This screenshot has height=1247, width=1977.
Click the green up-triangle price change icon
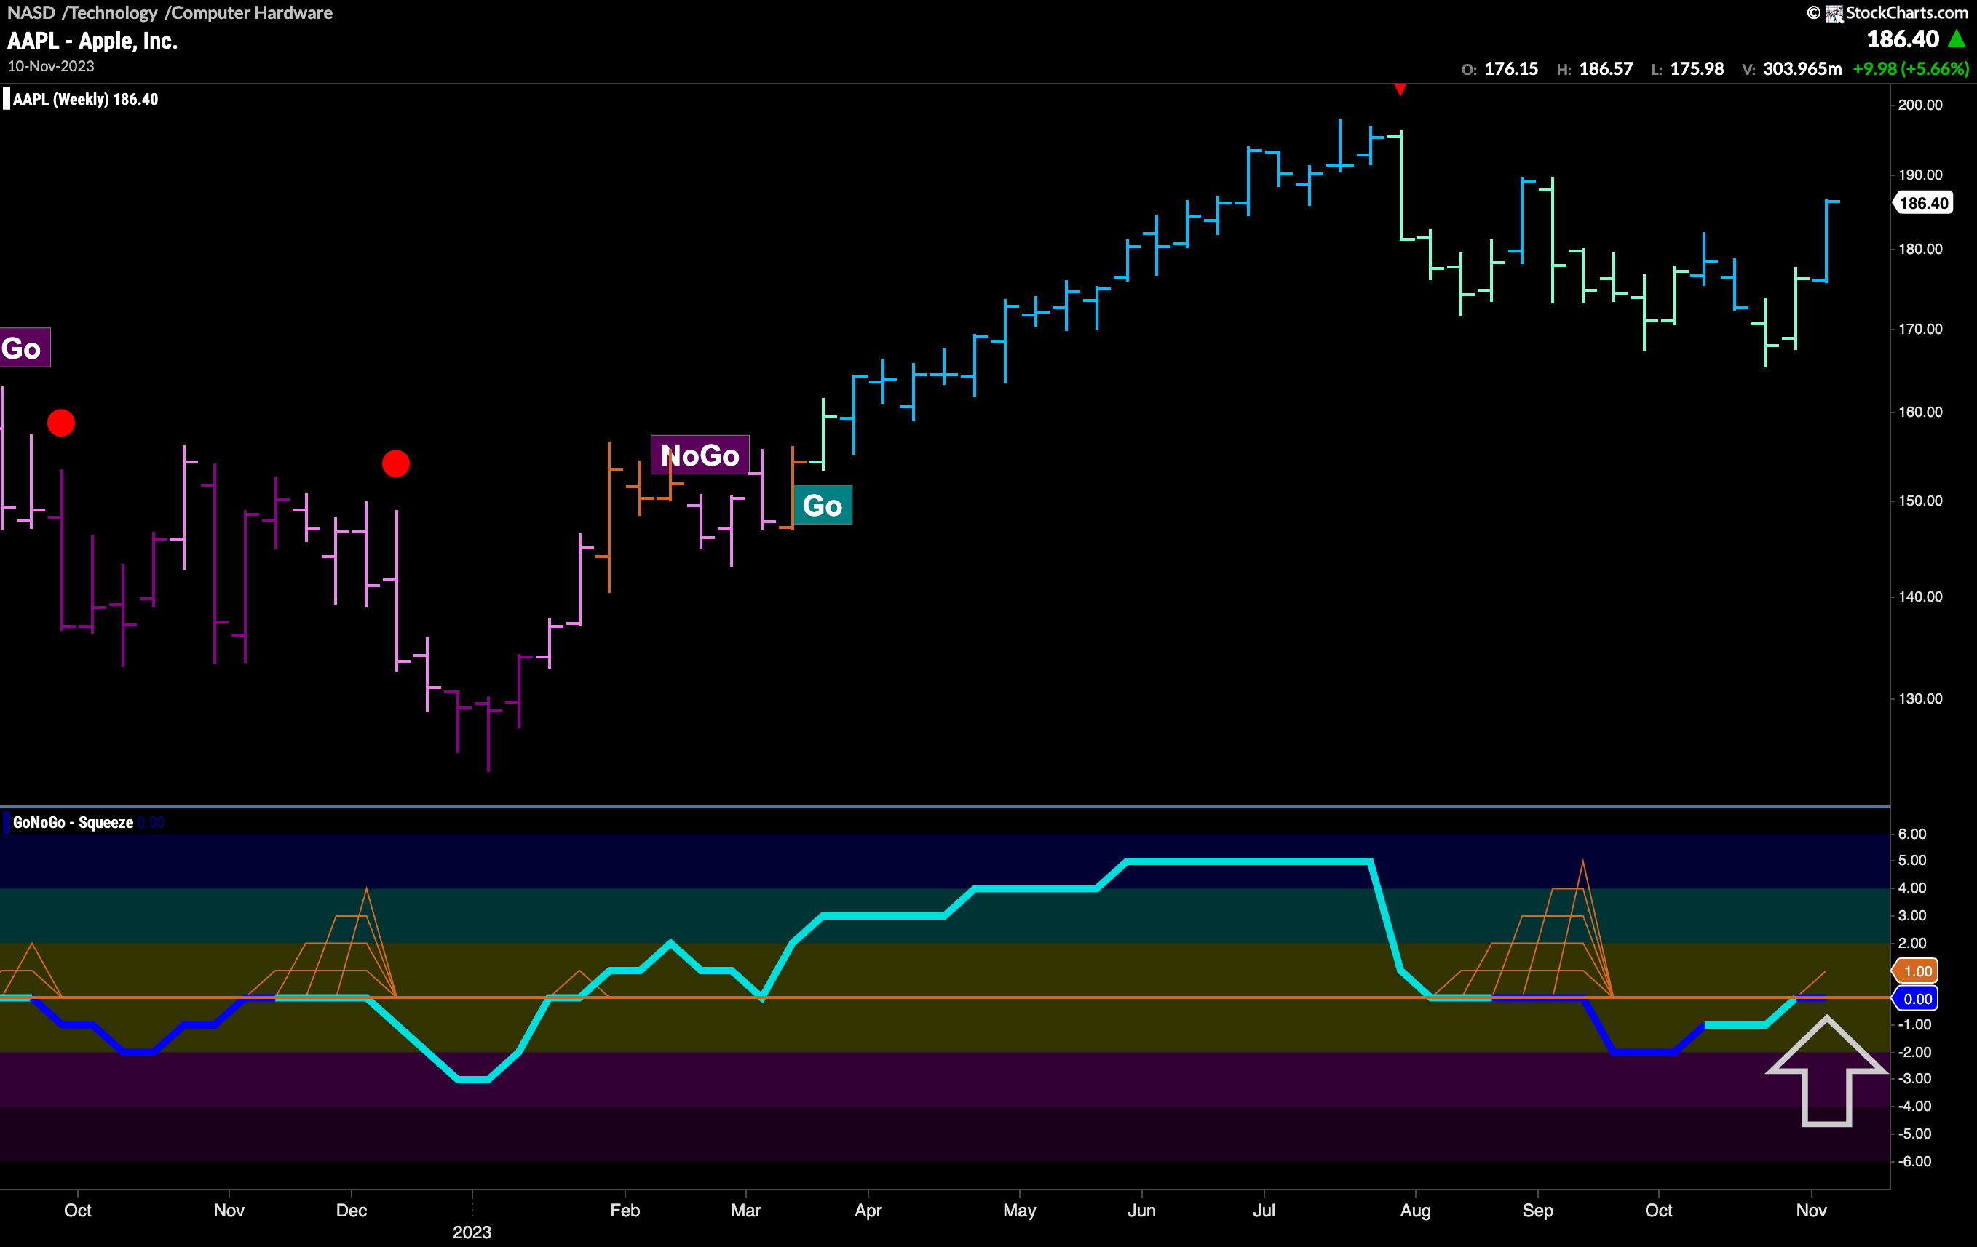1957,39
